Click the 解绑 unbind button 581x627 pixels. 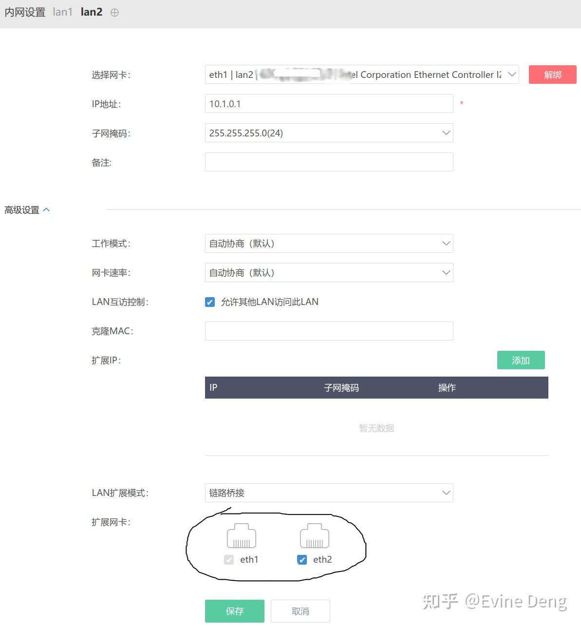coord(553,75)
